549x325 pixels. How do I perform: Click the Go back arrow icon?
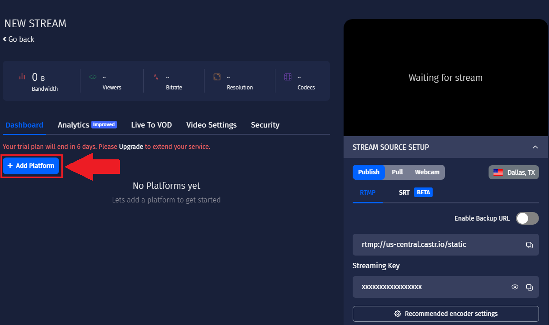(5, 39)
